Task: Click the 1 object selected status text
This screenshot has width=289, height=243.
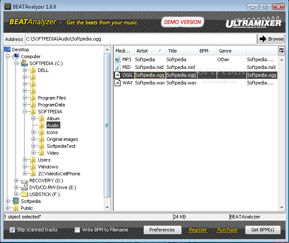Action: (22, 217)
